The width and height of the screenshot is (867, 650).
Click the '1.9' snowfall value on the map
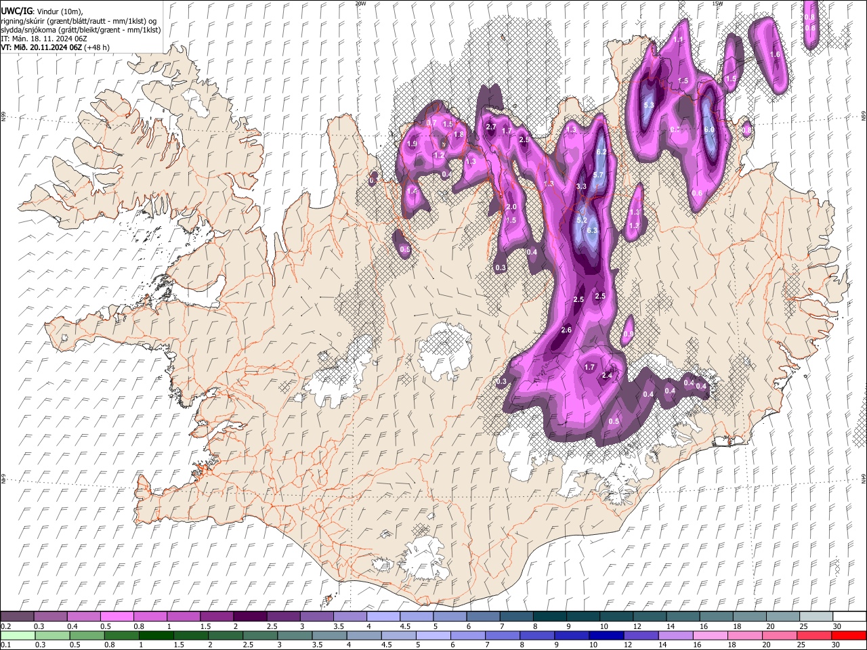(412, 144)
